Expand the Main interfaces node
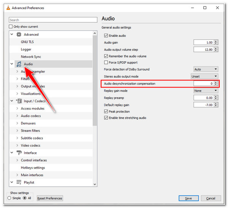228x208 pixels. (17, 175)
